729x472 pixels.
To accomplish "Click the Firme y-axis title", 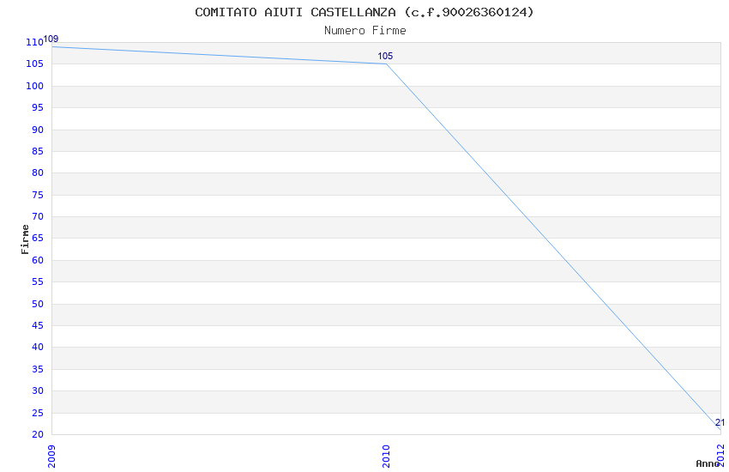I will (25, 239).
